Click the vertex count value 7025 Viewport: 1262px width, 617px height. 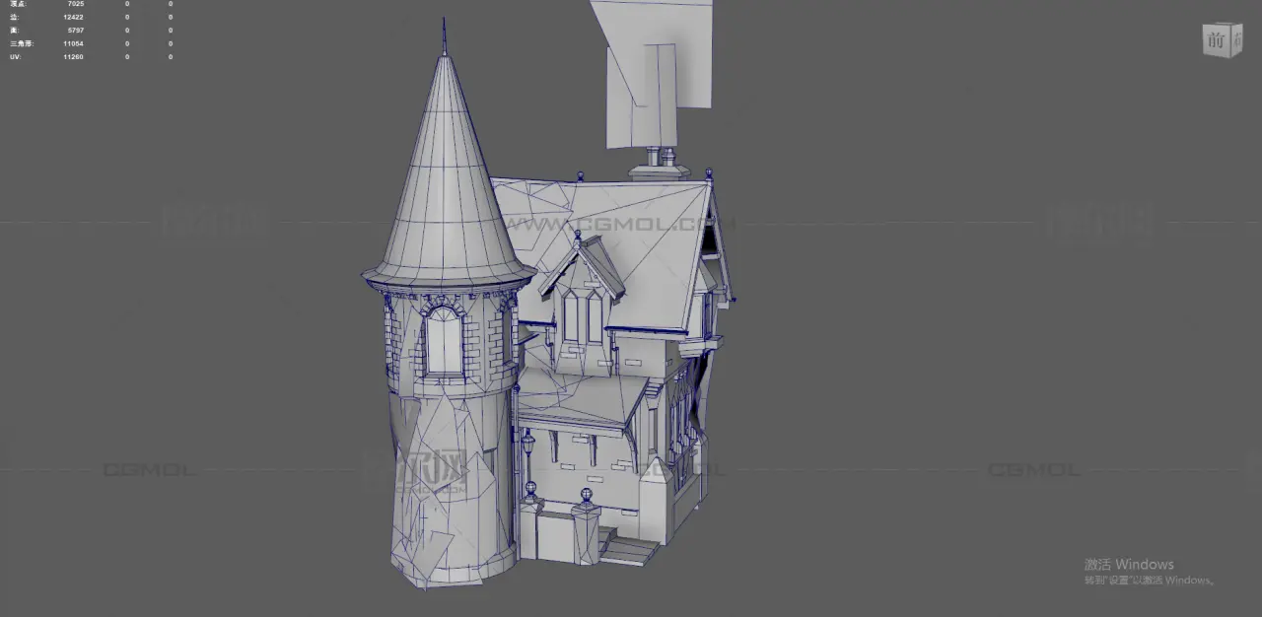click(75, 4)
